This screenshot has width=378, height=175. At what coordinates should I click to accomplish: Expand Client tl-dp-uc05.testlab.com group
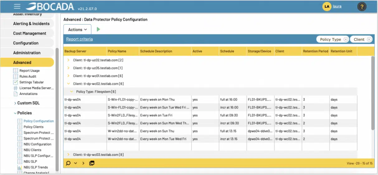tap(69, 68)
